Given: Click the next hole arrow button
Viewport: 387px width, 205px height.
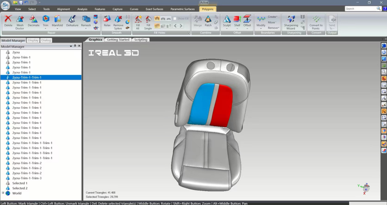Looking at the screenshot, I should [181, 26].
